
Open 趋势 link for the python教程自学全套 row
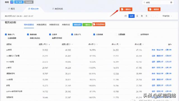pyautogui.click(x=154, y=91)
